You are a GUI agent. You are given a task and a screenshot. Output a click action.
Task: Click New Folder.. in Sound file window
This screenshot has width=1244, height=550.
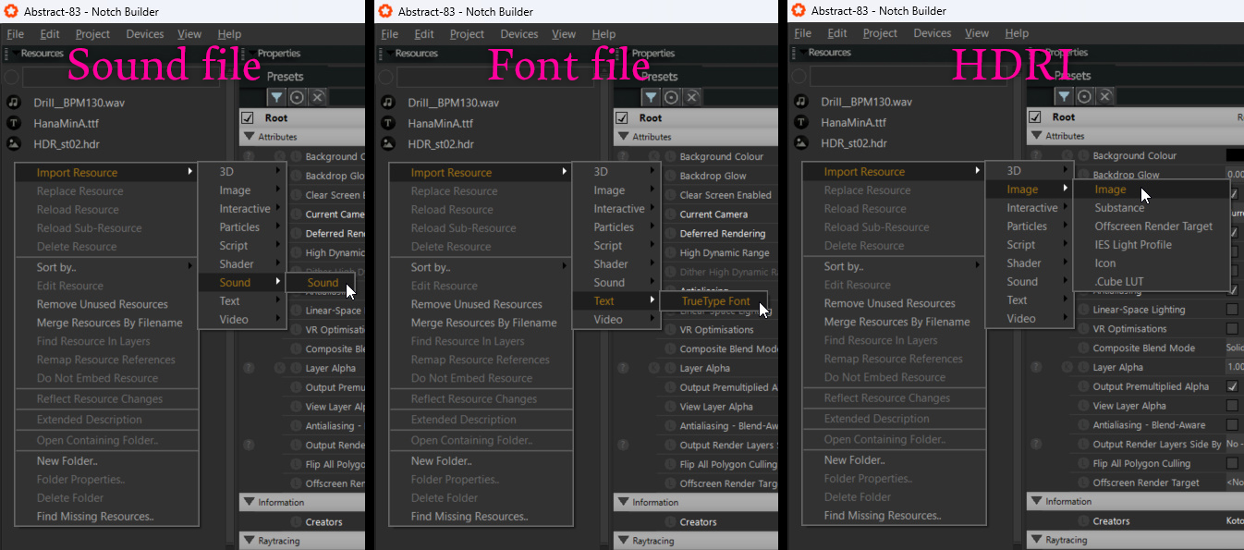pyautogui.click(x=106, y=461)
